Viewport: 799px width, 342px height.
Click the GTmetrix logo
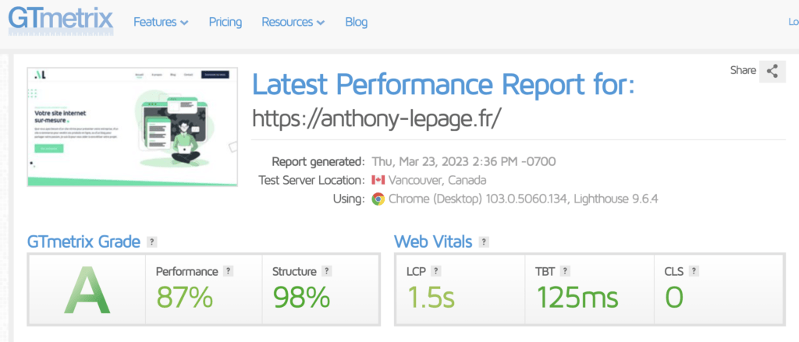(x=61, y=20)
